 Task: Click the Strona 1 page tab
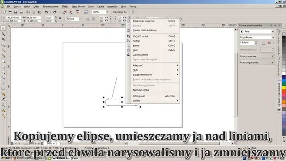(52, 144)
